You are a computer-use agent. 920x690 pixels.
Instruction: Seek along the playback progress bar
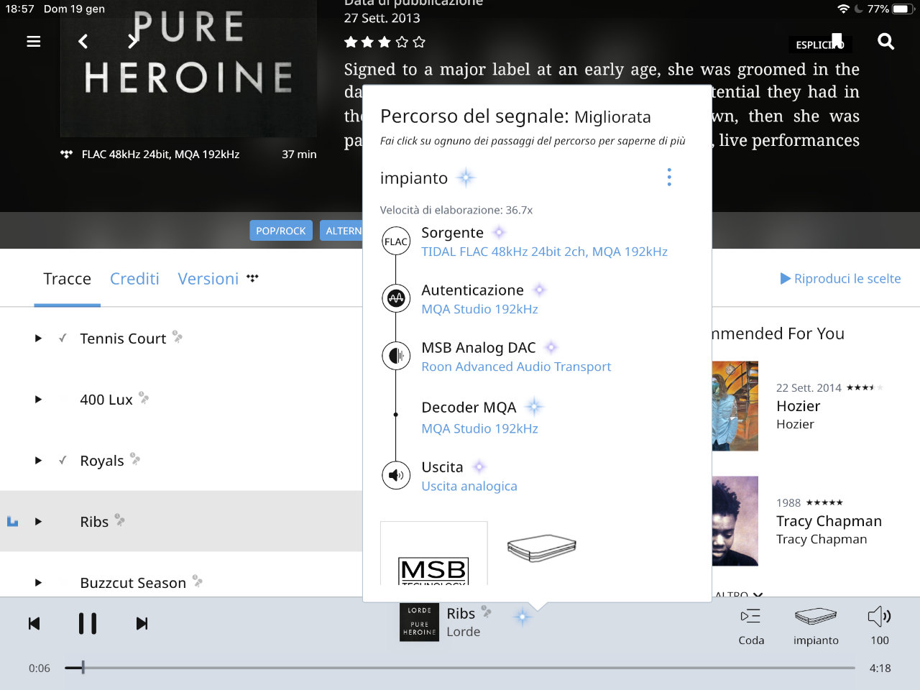[460, 668]
